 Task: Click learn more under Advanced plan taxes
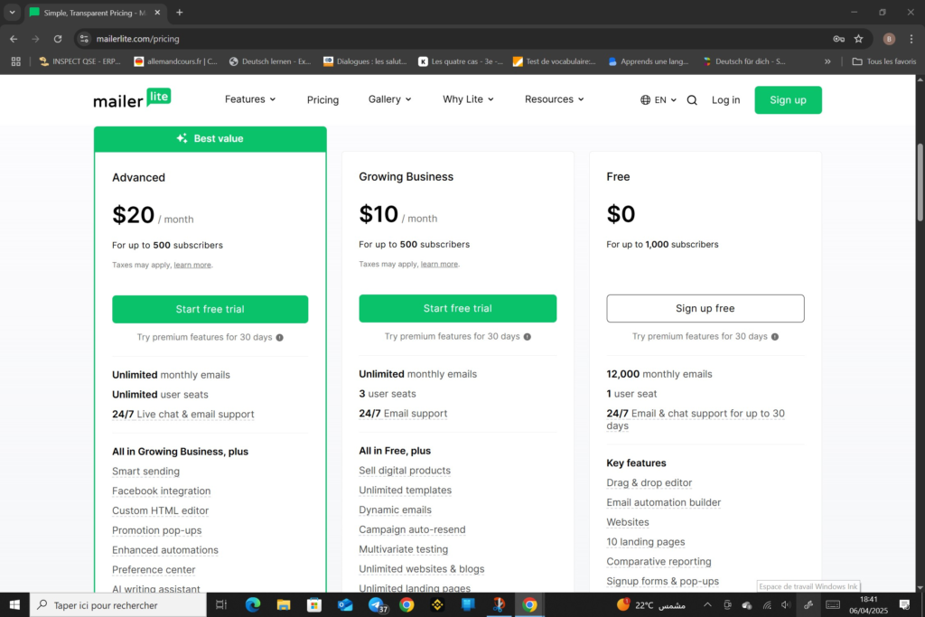[x=192, y=265]
